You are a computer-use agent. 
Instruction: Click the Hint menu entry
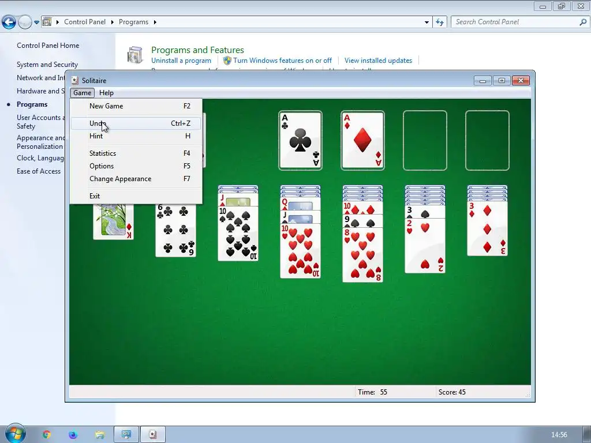point(136,136)
